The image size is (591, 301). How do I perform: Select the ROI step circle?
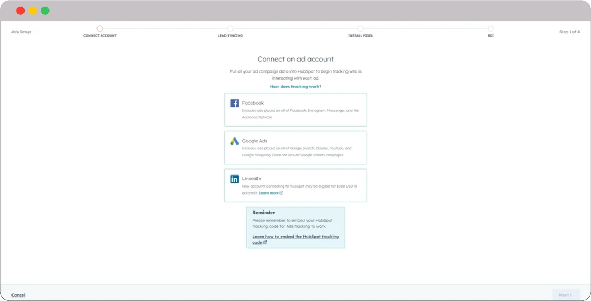pos(490,28)
